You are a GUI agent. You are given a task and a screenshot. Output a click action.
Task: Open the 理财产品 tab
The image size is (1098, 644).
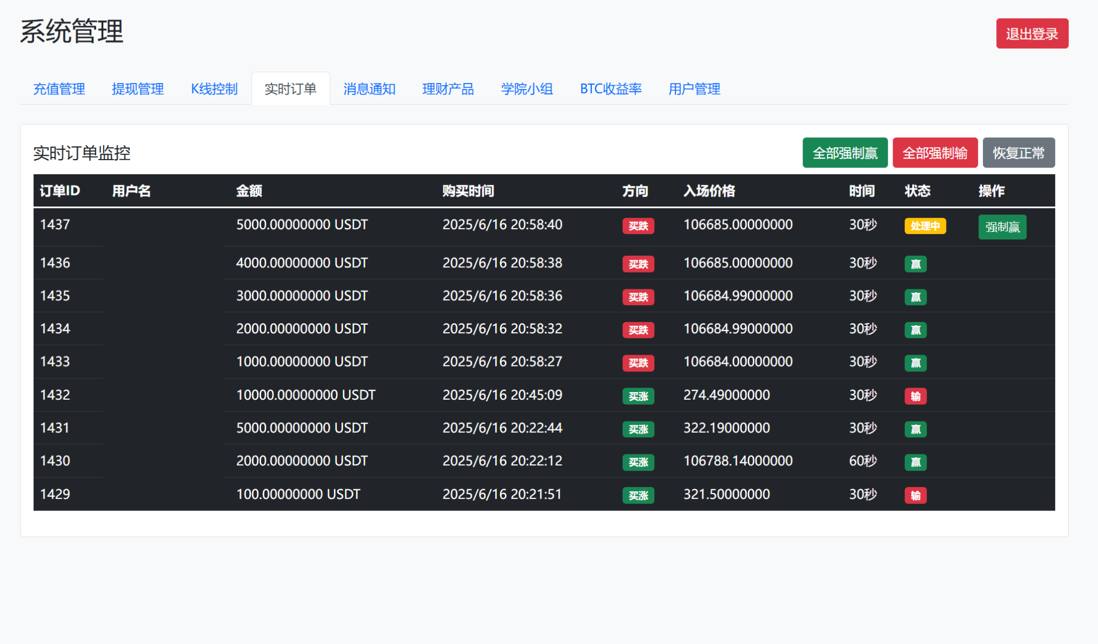pyautogui.click(x=448, y=89)
